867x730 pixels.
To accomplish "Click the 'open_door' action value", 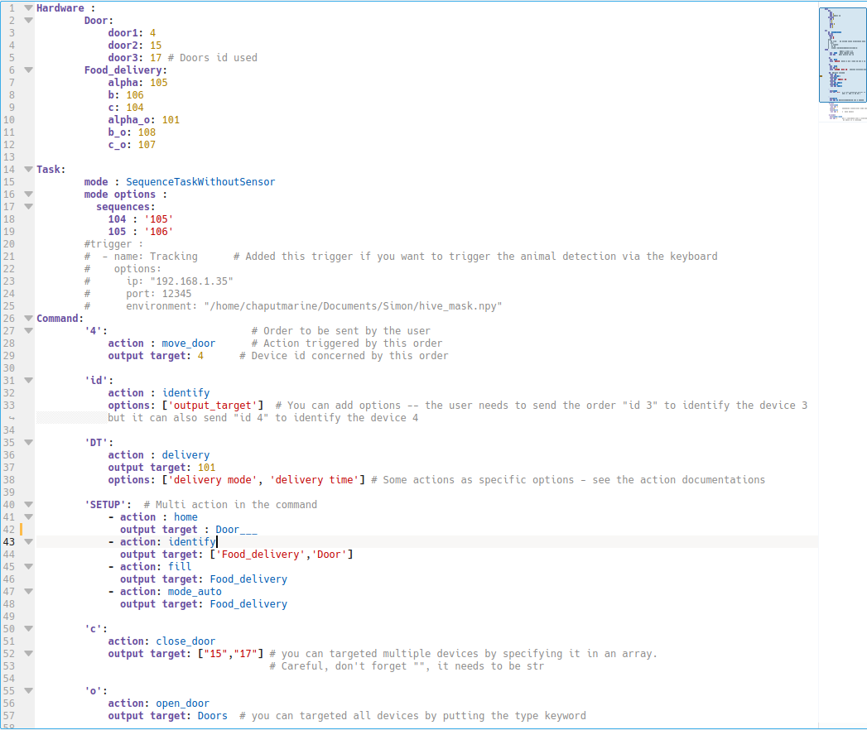I will (182, 704).
